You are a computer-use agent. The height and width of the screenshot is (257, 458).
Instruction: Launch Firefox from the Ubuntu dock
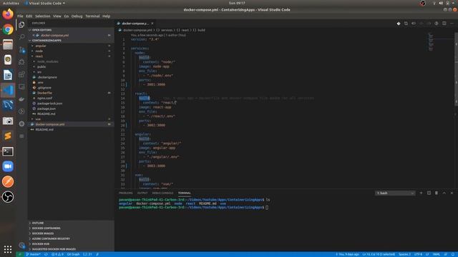8,14
